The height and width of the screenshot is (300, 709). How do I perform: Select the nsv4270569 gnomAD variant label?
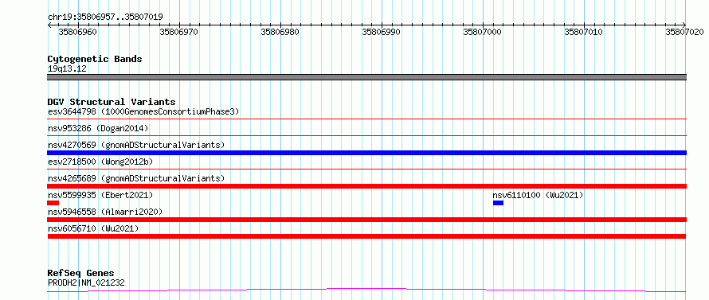pos(136,145)
